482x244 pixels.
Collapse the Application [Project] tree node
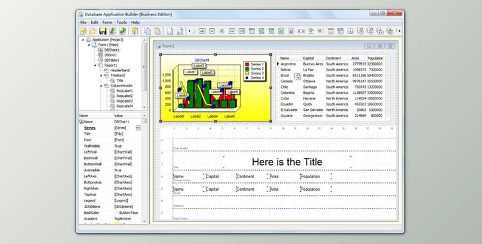point(83,40)
